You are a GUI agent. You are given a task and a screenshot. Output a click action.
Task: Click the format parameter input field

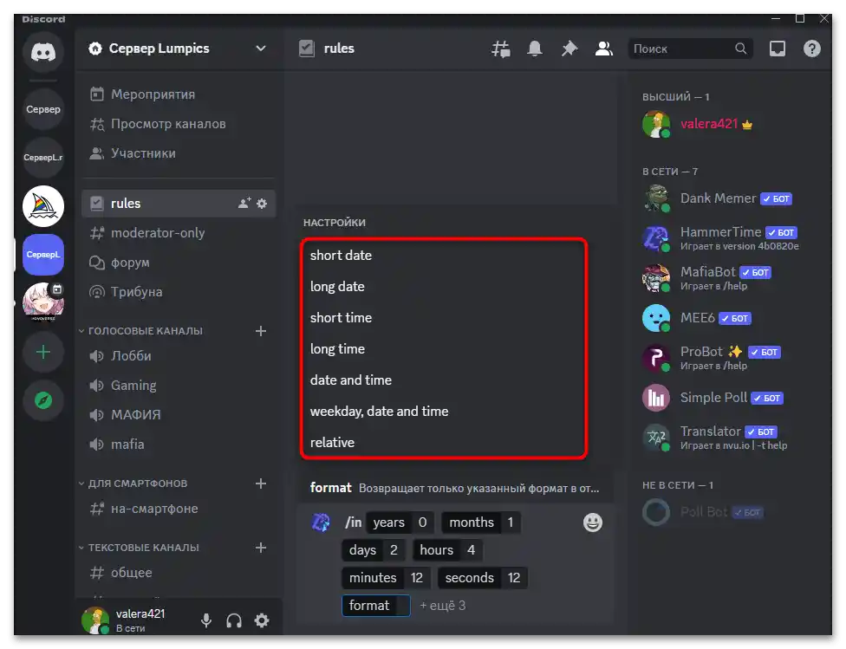pyautogui.click(x=376, y=606)
